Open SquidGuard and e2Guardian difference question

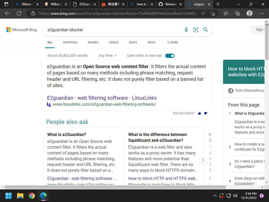coord(157,137)
